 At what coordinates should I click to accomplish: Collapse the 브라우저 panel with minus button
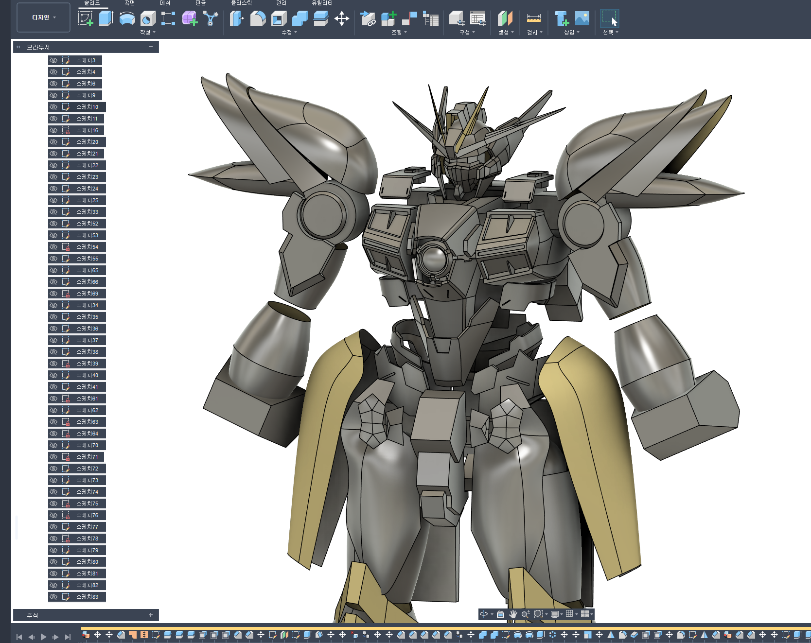pyautogui.click(x=151, y=47)
